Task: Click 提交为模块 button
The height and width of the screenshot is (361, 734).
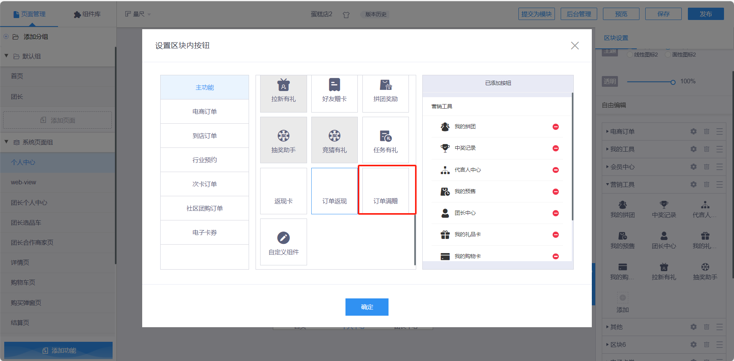Action: (x=536, y=14)
